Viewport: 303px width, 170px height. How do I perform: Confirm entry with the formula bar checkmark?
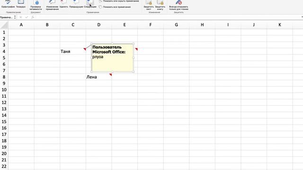point(27,17)
